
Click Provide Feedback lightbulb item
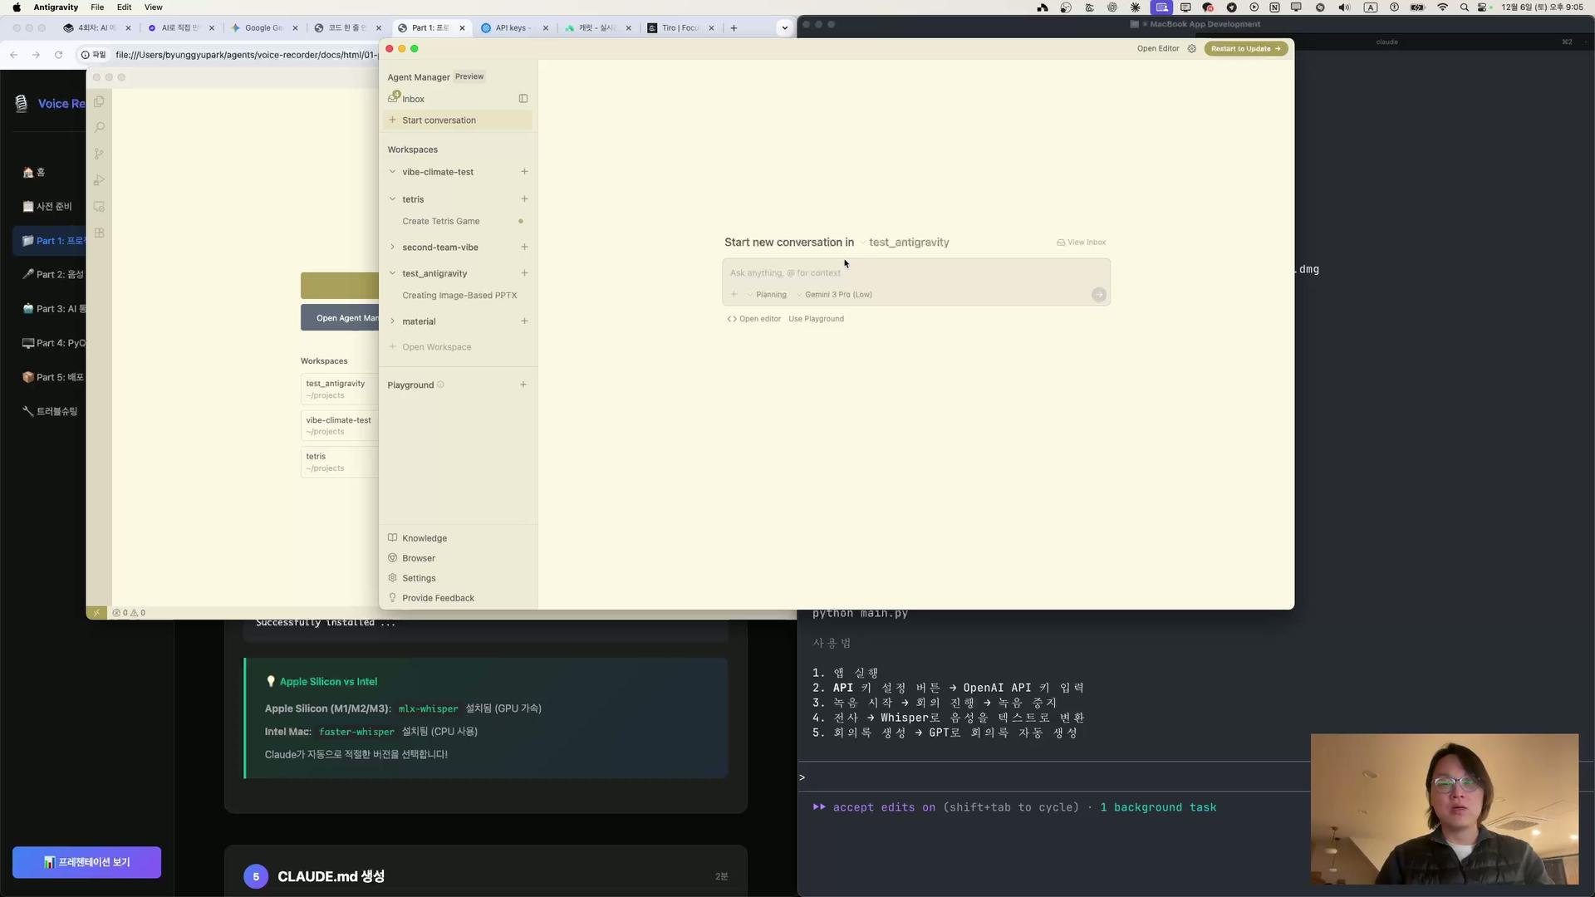click(437, 598)
